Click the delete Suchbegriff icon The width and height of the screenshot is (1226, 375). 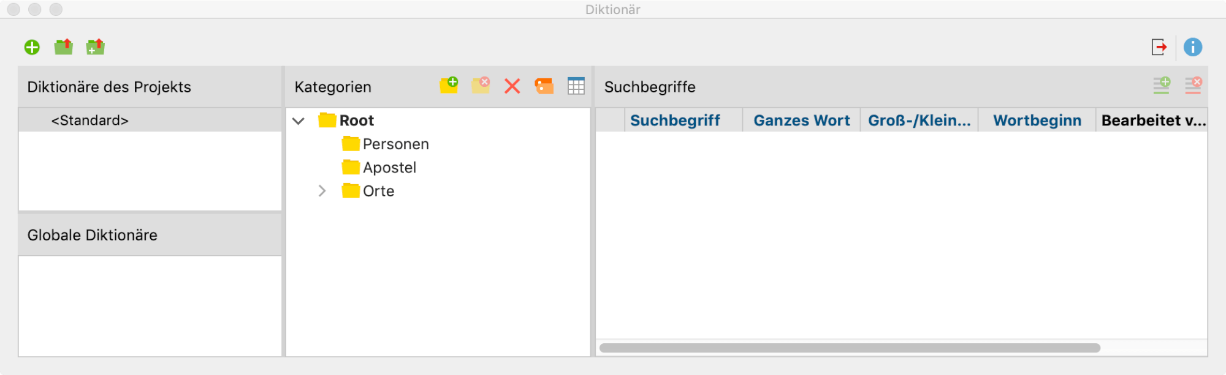[1194, 86]
